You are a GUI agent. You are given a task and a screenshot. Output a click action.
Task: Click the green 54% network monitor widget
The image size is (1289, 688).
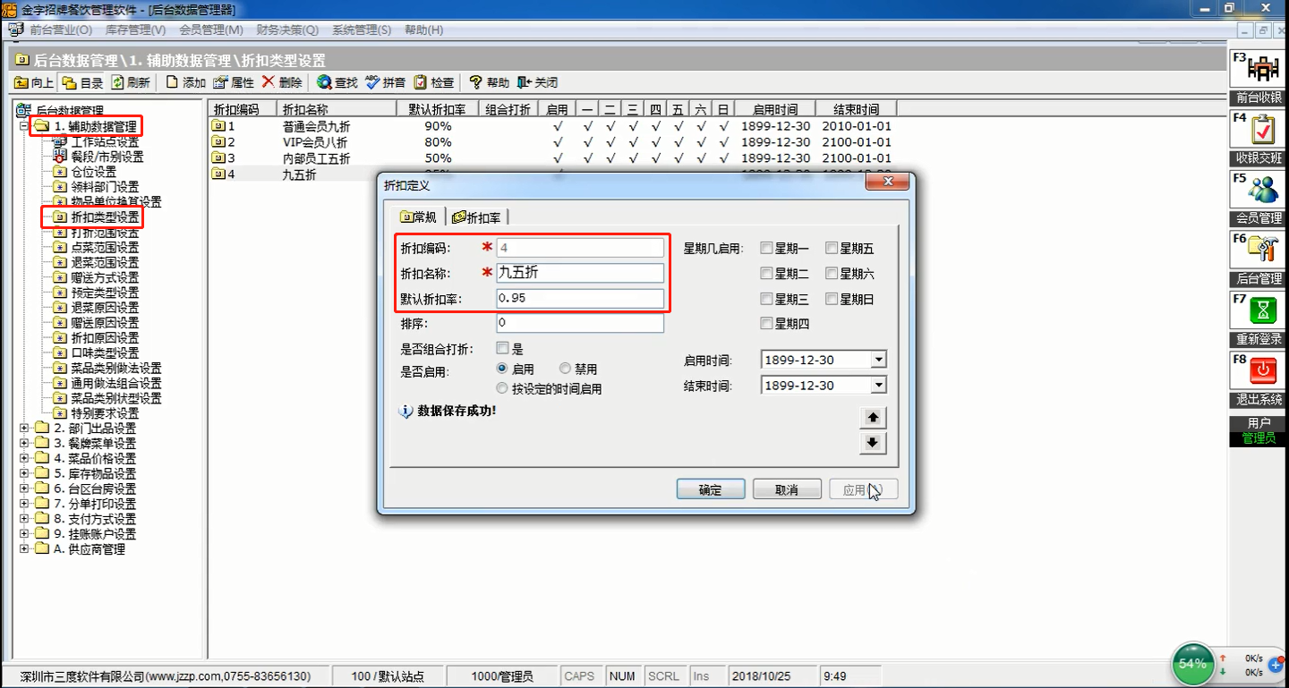1192,664
